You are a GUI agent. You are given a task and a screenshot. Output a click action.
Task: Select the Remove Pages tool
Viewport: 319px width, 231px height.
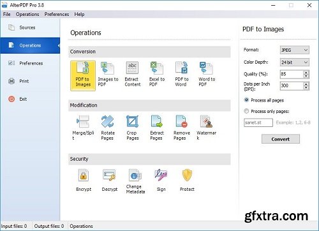coord(182,128)
